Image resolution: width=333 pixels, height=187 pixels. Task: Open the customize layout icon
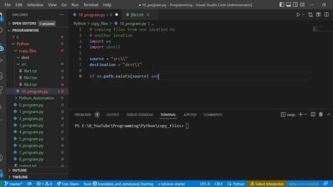tap(302, 5)
